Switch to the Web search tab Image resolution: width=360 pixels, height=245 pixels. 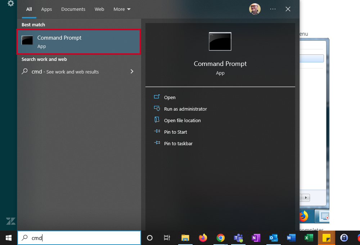tap(99, 9)
